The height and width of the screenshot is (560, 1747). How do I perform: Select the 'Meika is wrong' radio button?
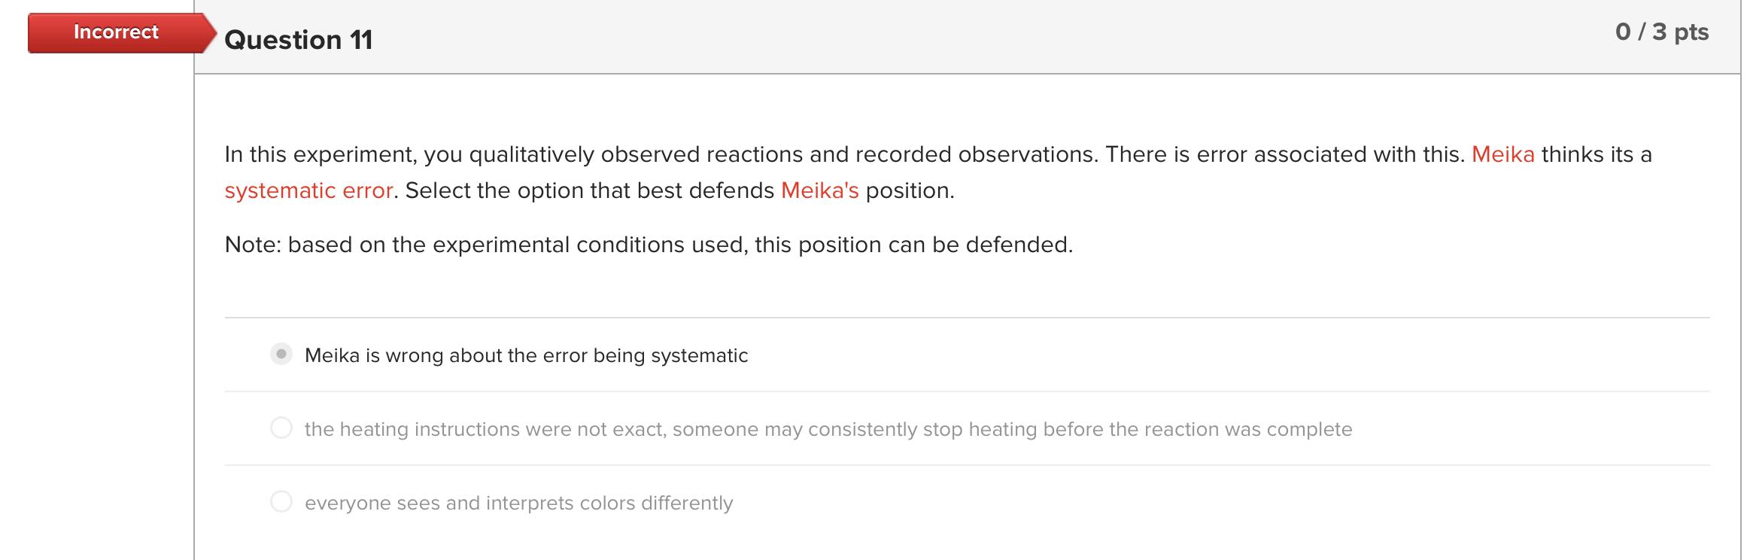[x=281, y=354]
